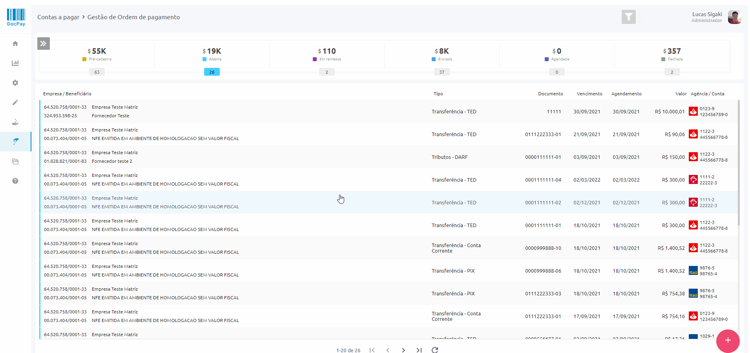Click the Valor column header
The width and height of the screenshot is (750, 353).
(x=681, y=94)
